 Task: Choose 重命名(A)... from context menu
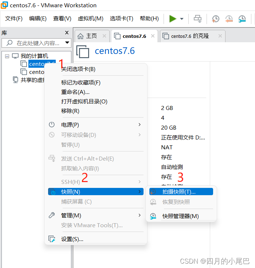[x=75, y=92]
